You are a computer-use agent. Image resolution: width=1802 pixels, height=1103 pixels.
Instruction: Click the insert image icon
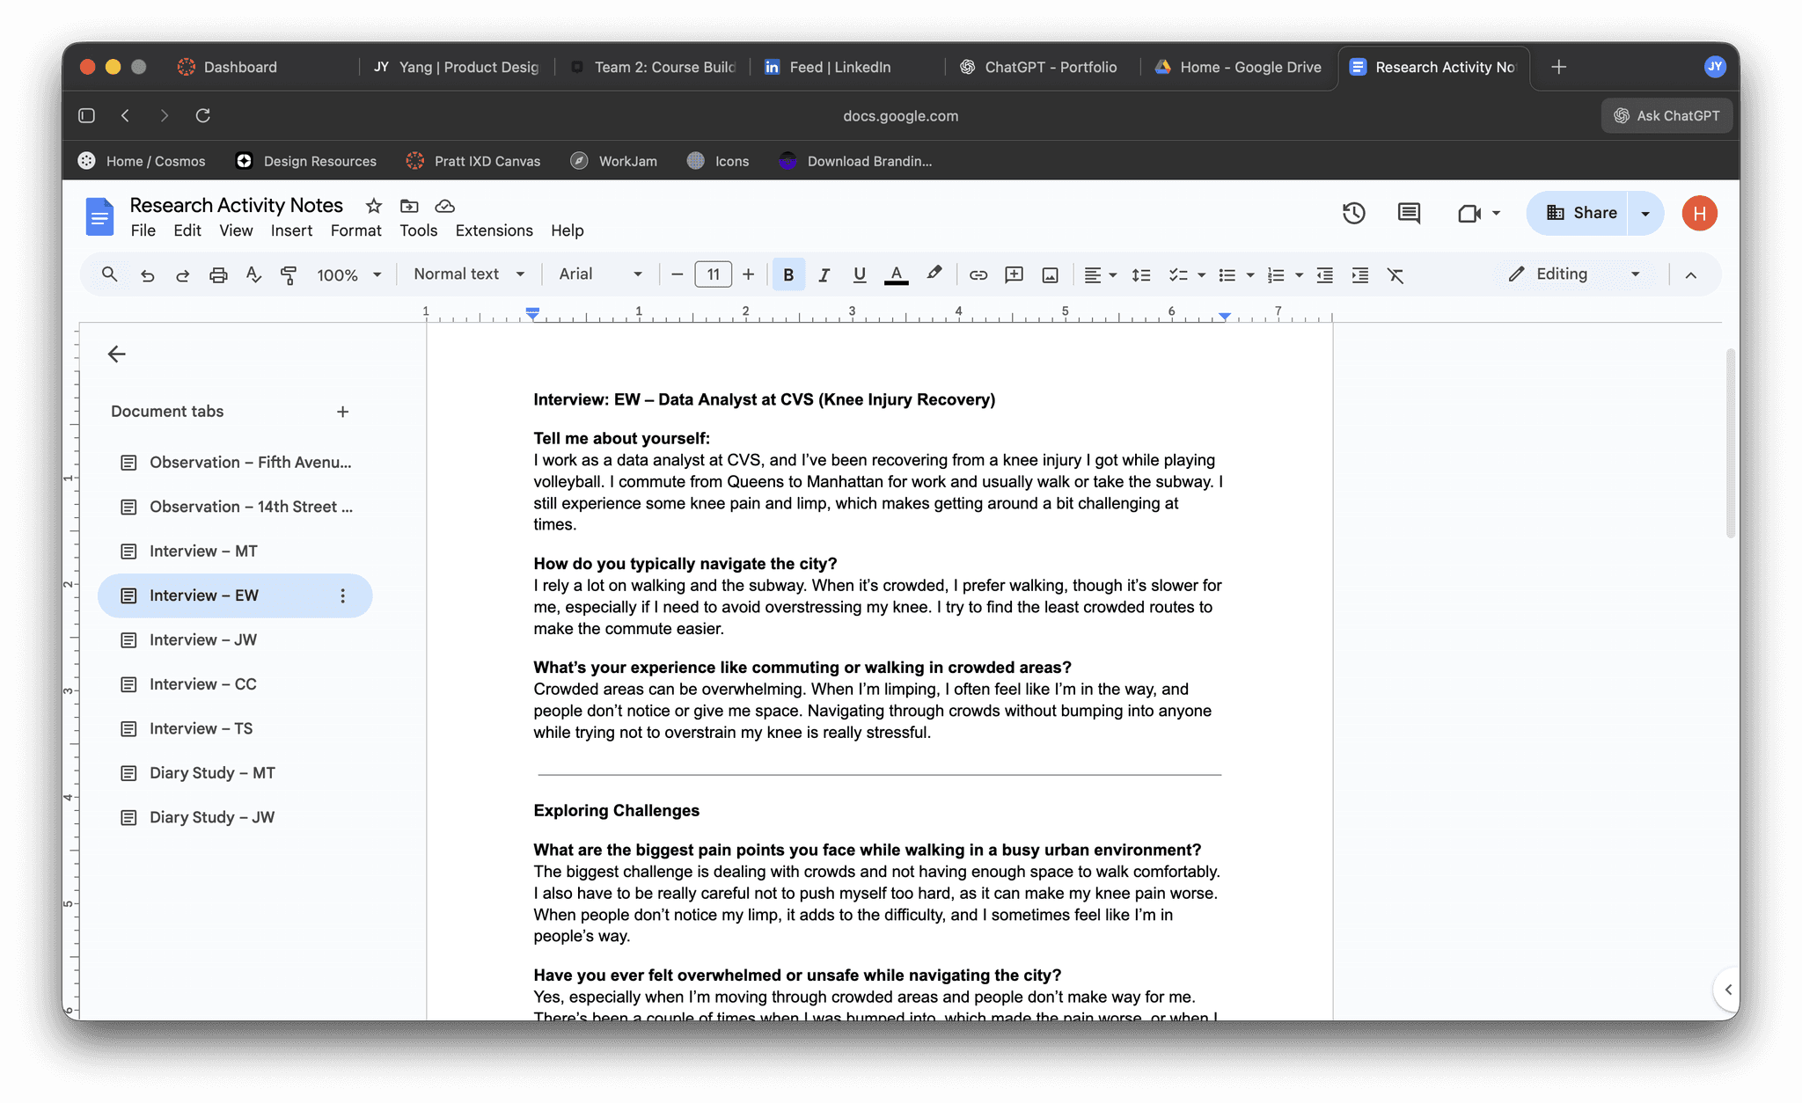pyautogui.click(x=1050, y=274)
